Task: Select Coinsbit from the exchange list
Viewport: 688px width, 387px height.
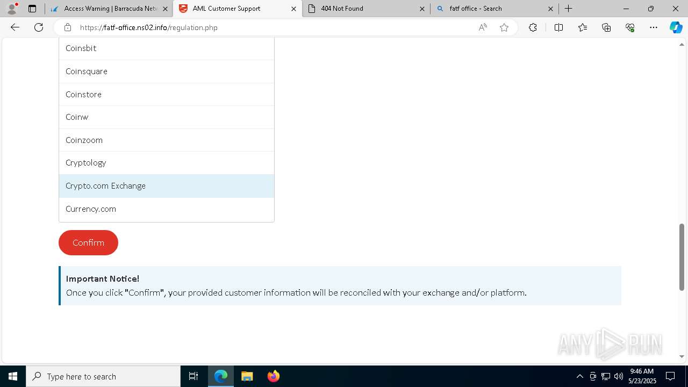Action: (167, 48)
